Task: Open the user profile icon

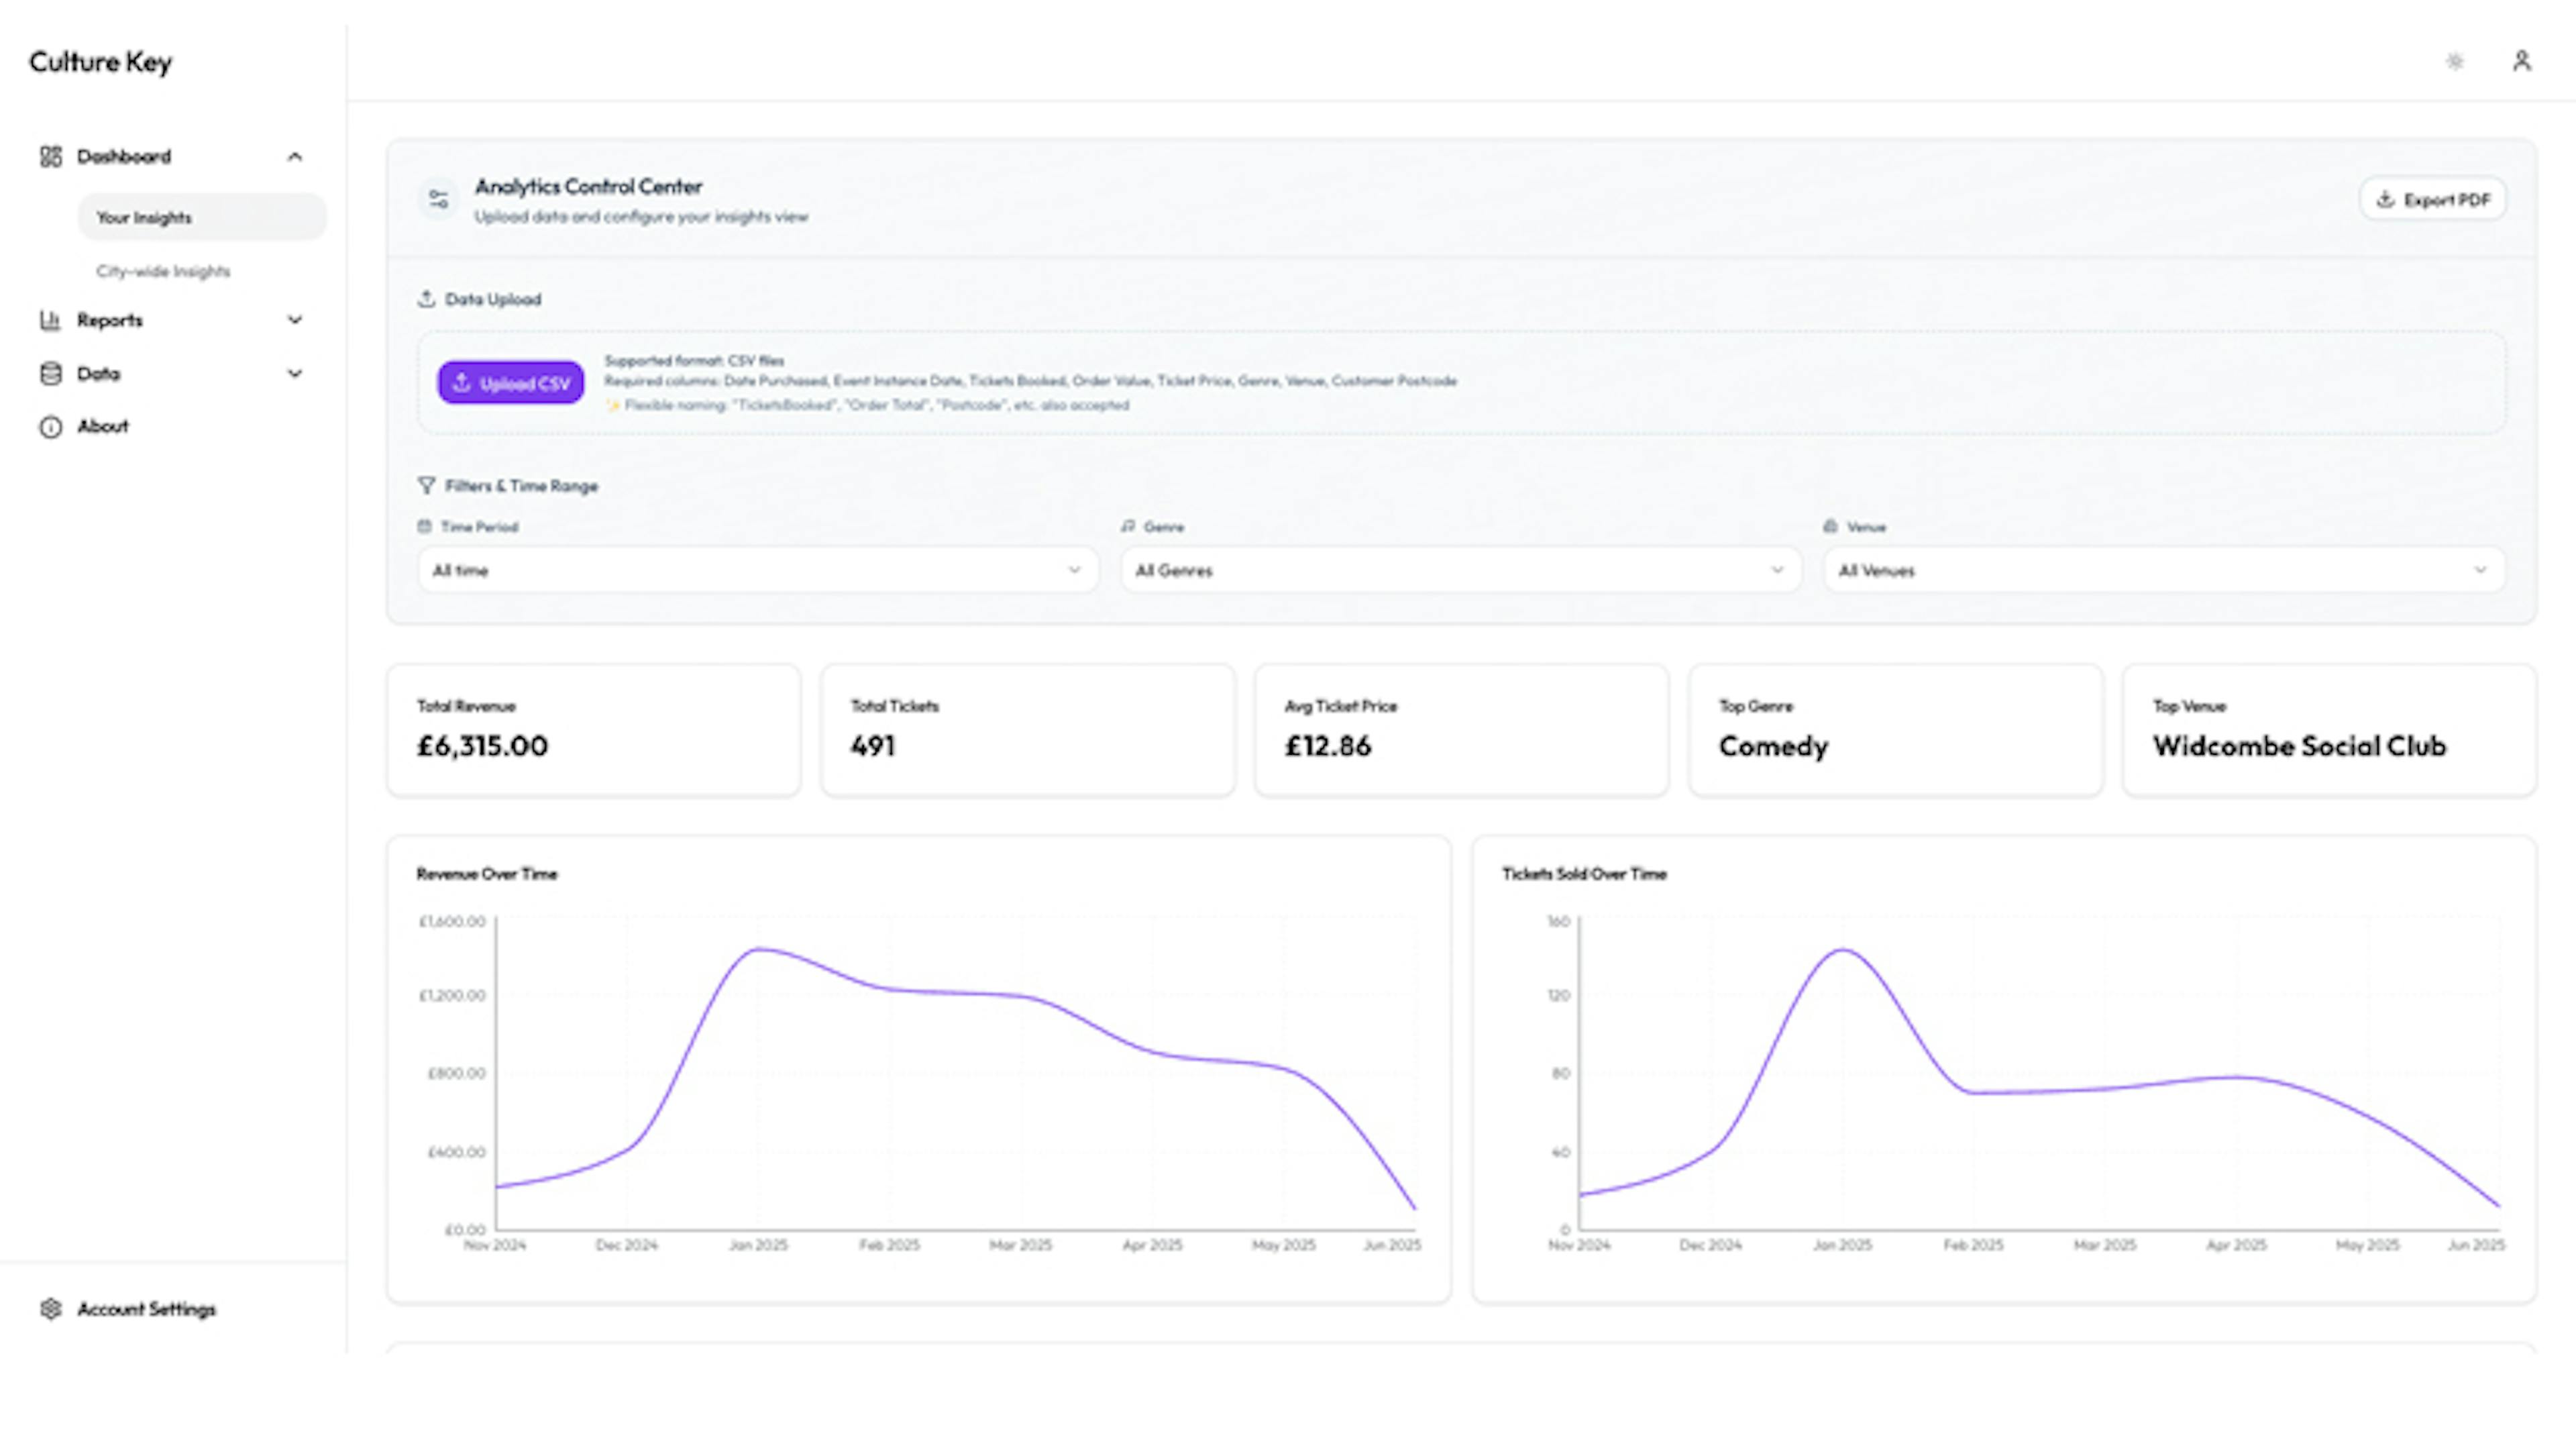Action: pos(2521,62)
